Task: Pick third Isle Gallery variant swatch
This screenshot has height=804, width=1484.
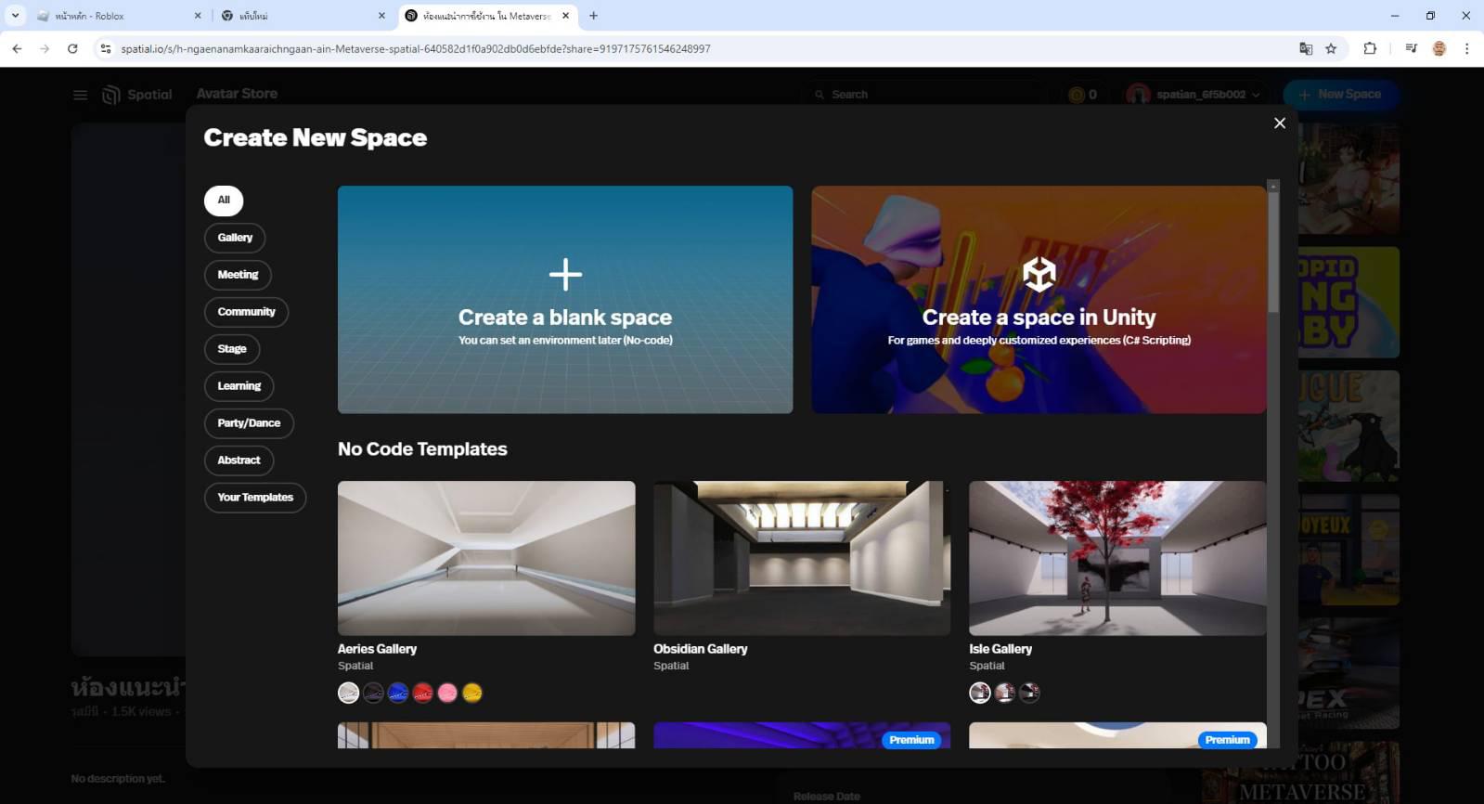Action: pyautogui.click(x=1029, y=693)
